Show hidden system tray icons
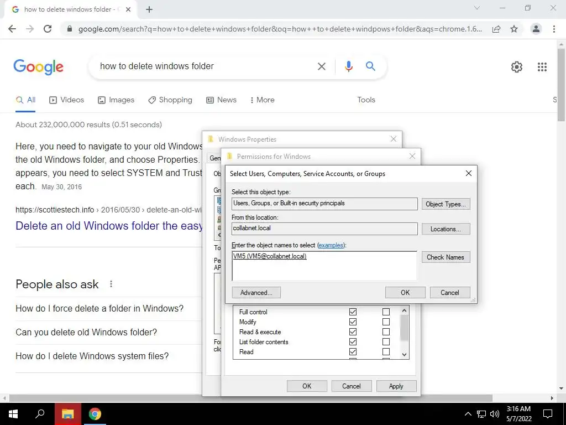This screenshot has width=566, height=425. click(468, 414)
